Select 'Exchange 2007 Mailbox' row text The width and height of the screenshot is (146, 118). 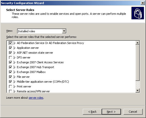click(x=31, y=72)
